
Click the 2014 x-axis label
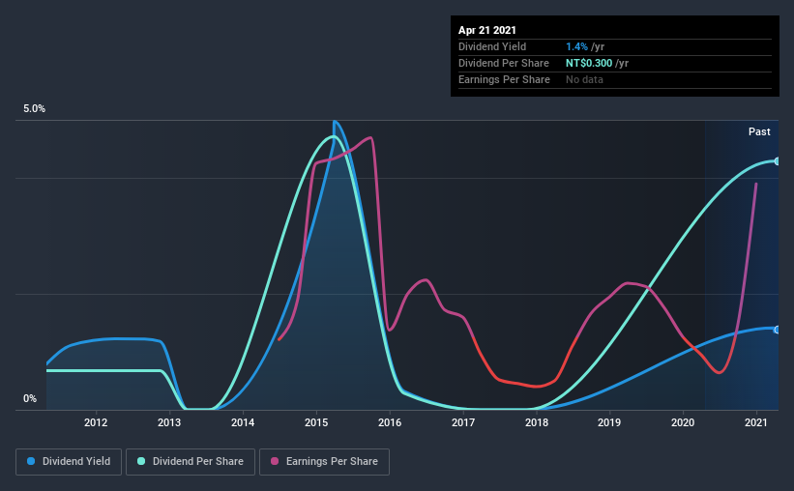coord(243,422)
